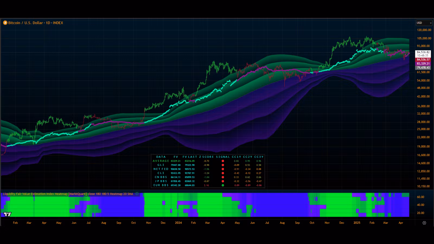Open the USD currency dropdown
434x244 pixels.
pyautogui.click(x=424, y=23)
